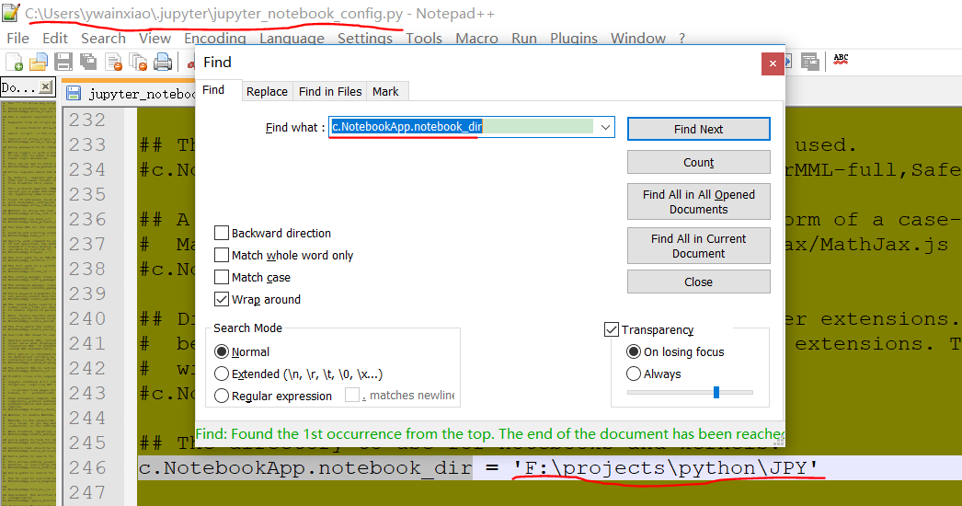Image resolution: width=962 pixels, height=506 pixels.
Task: Open the Language menu
Action: tap(292, 38)
